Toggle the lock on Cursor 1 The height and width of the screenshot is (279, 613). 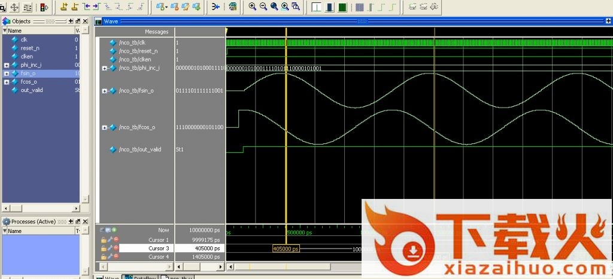[x=104, y=240]
